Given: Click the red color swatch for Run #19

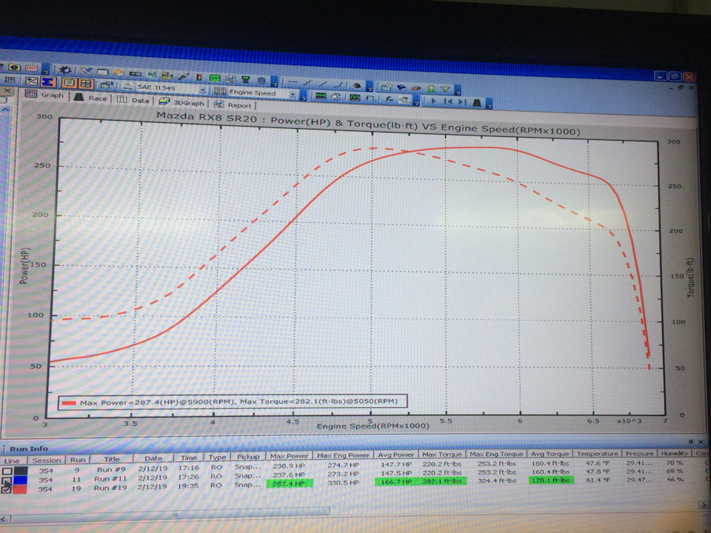Looking at the screenshot, I should (20, 489).
